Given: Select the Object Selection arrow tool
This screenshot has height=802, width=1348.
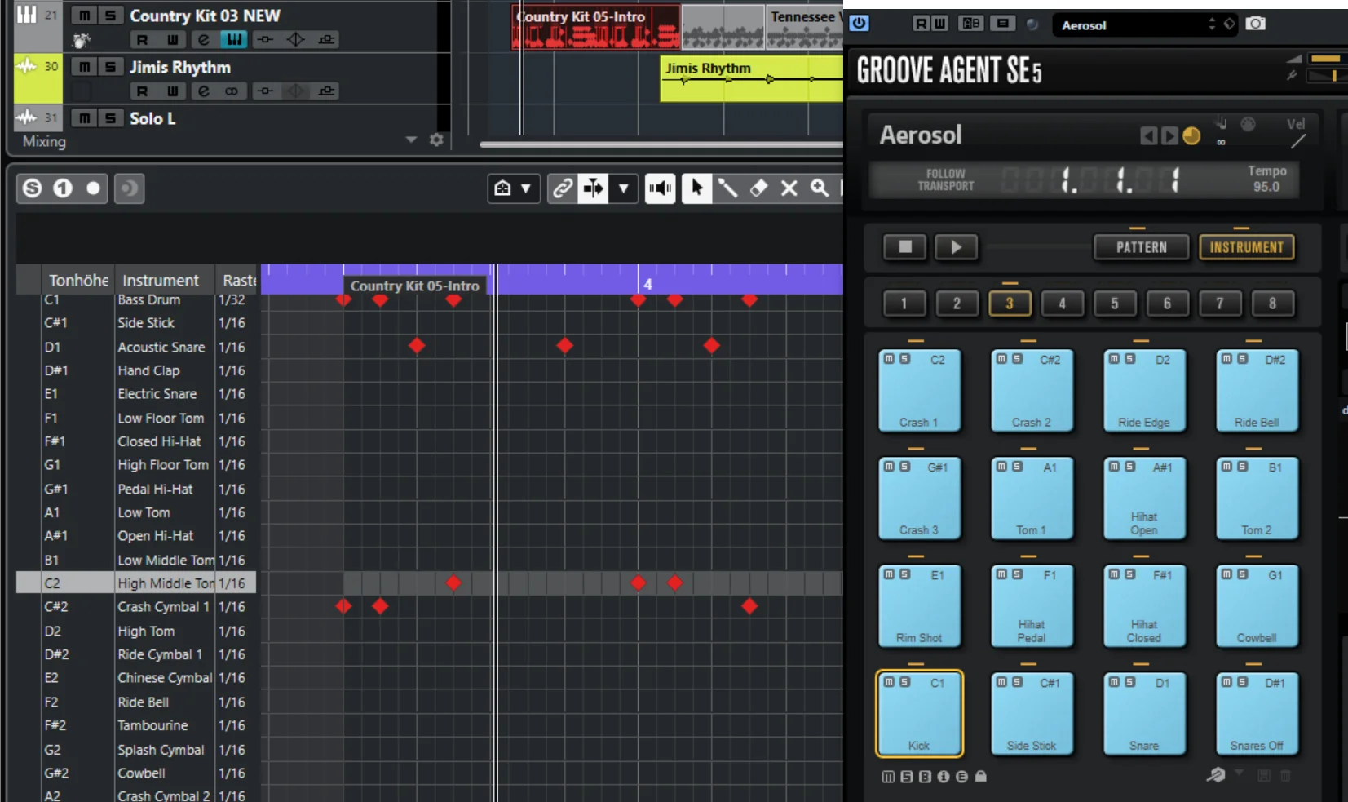Looking at the screenshot, I should (696, 188).
